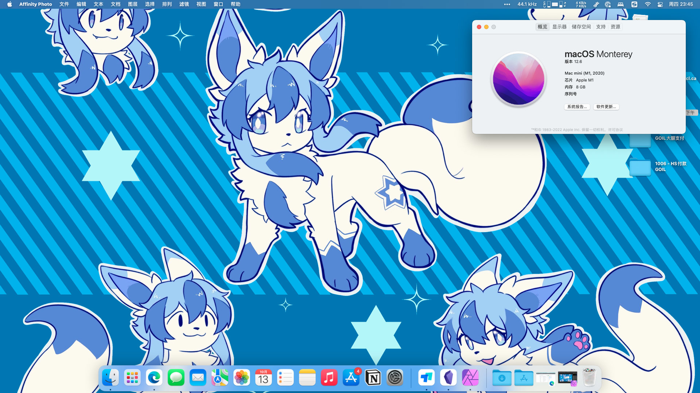Open the network speed KB/s status item
This screenshot has width=700, height=393.
pyautogui.click(x=581, y=4)
